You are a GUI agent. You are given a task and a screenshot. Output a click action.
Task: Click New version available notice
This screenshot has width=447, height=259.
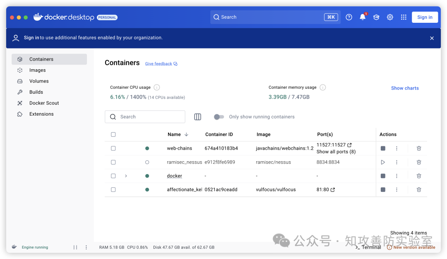411,247
